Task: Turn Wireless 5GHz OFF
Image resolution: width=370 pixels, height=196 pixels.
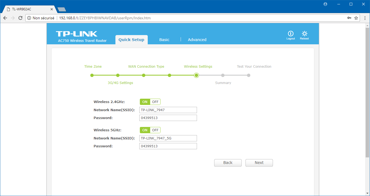Action: tap(155, 130)
